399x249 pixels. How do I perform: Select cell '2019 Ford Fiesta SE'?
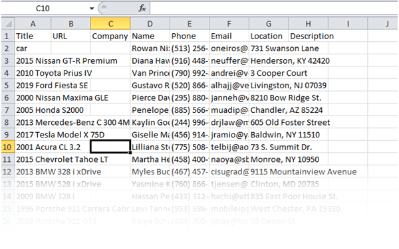[52, 86]
